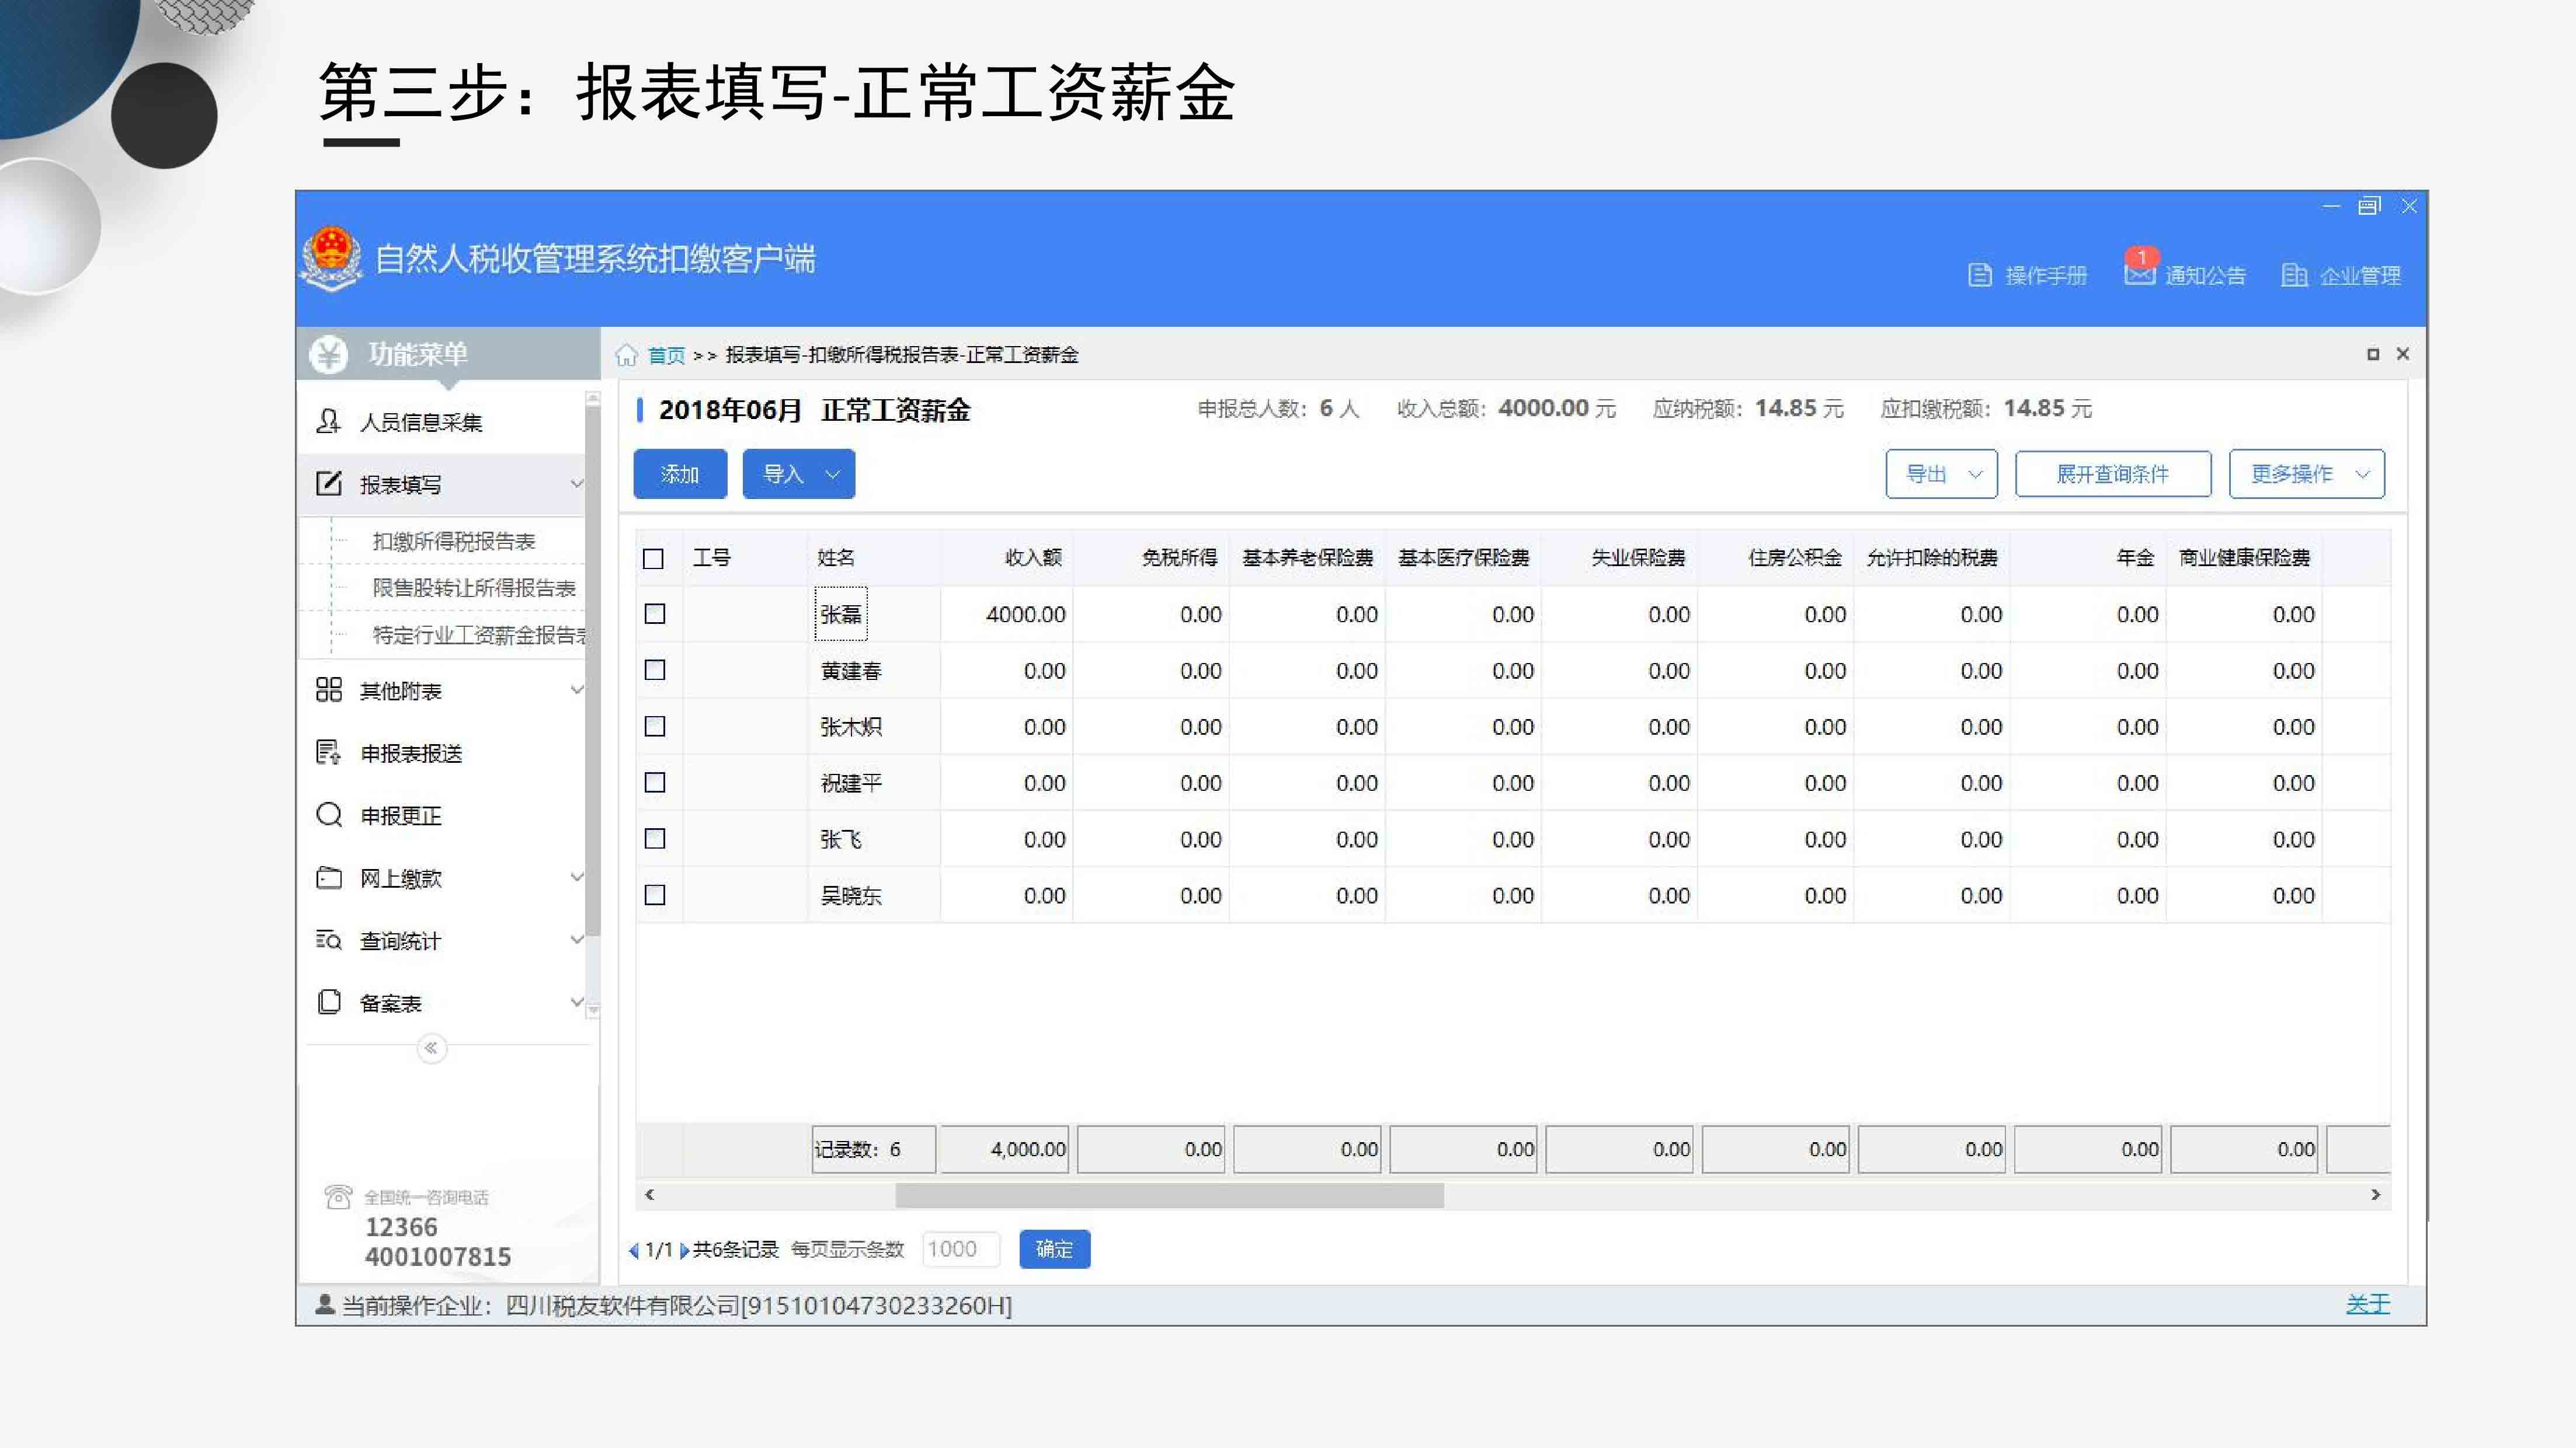Click the sidebar vertical scrollbar thumb

click(592, 669)
